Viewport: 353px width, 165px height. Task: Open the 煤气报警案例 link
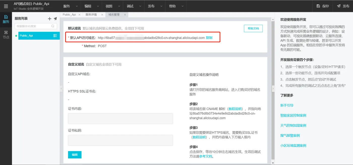coord(290,135)
